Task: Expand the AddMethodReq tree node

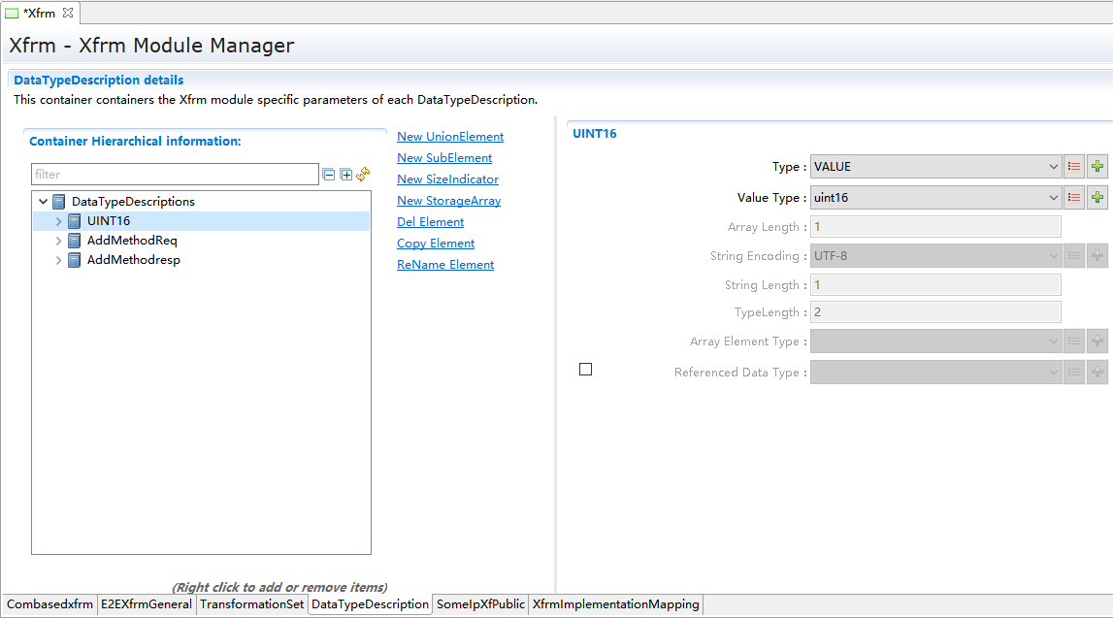Action: coord(58,241)
